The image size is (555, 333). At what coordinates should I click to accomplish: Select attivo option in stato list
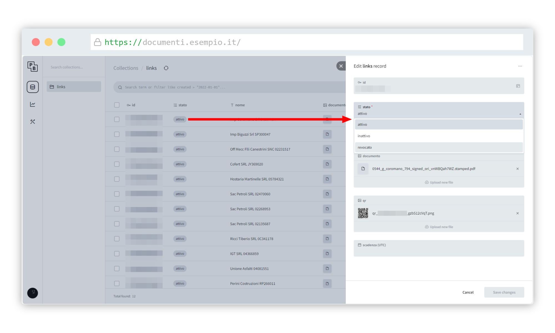pyautogui.click(x=439, y=124)
